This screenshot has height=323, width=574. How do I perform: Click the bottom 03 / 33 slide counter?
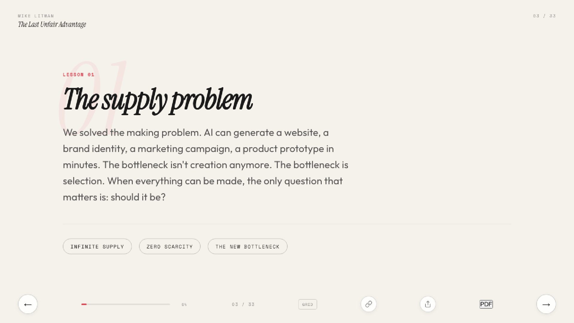pyautogui.click(x=243, y=304)
